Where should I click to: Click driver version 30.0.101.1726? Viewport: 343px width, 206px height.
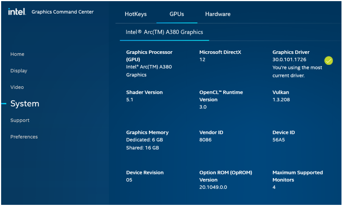(x=289, y=60)
